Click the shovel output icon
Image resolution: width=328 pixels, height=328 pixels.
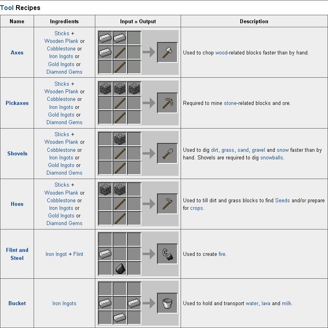(x=167, y=153)
